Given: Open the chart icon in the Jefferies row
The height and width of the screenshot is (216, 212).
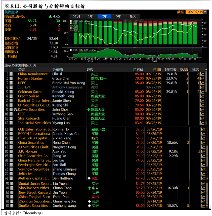Looking at the screenshot, I should pos(203,174).
